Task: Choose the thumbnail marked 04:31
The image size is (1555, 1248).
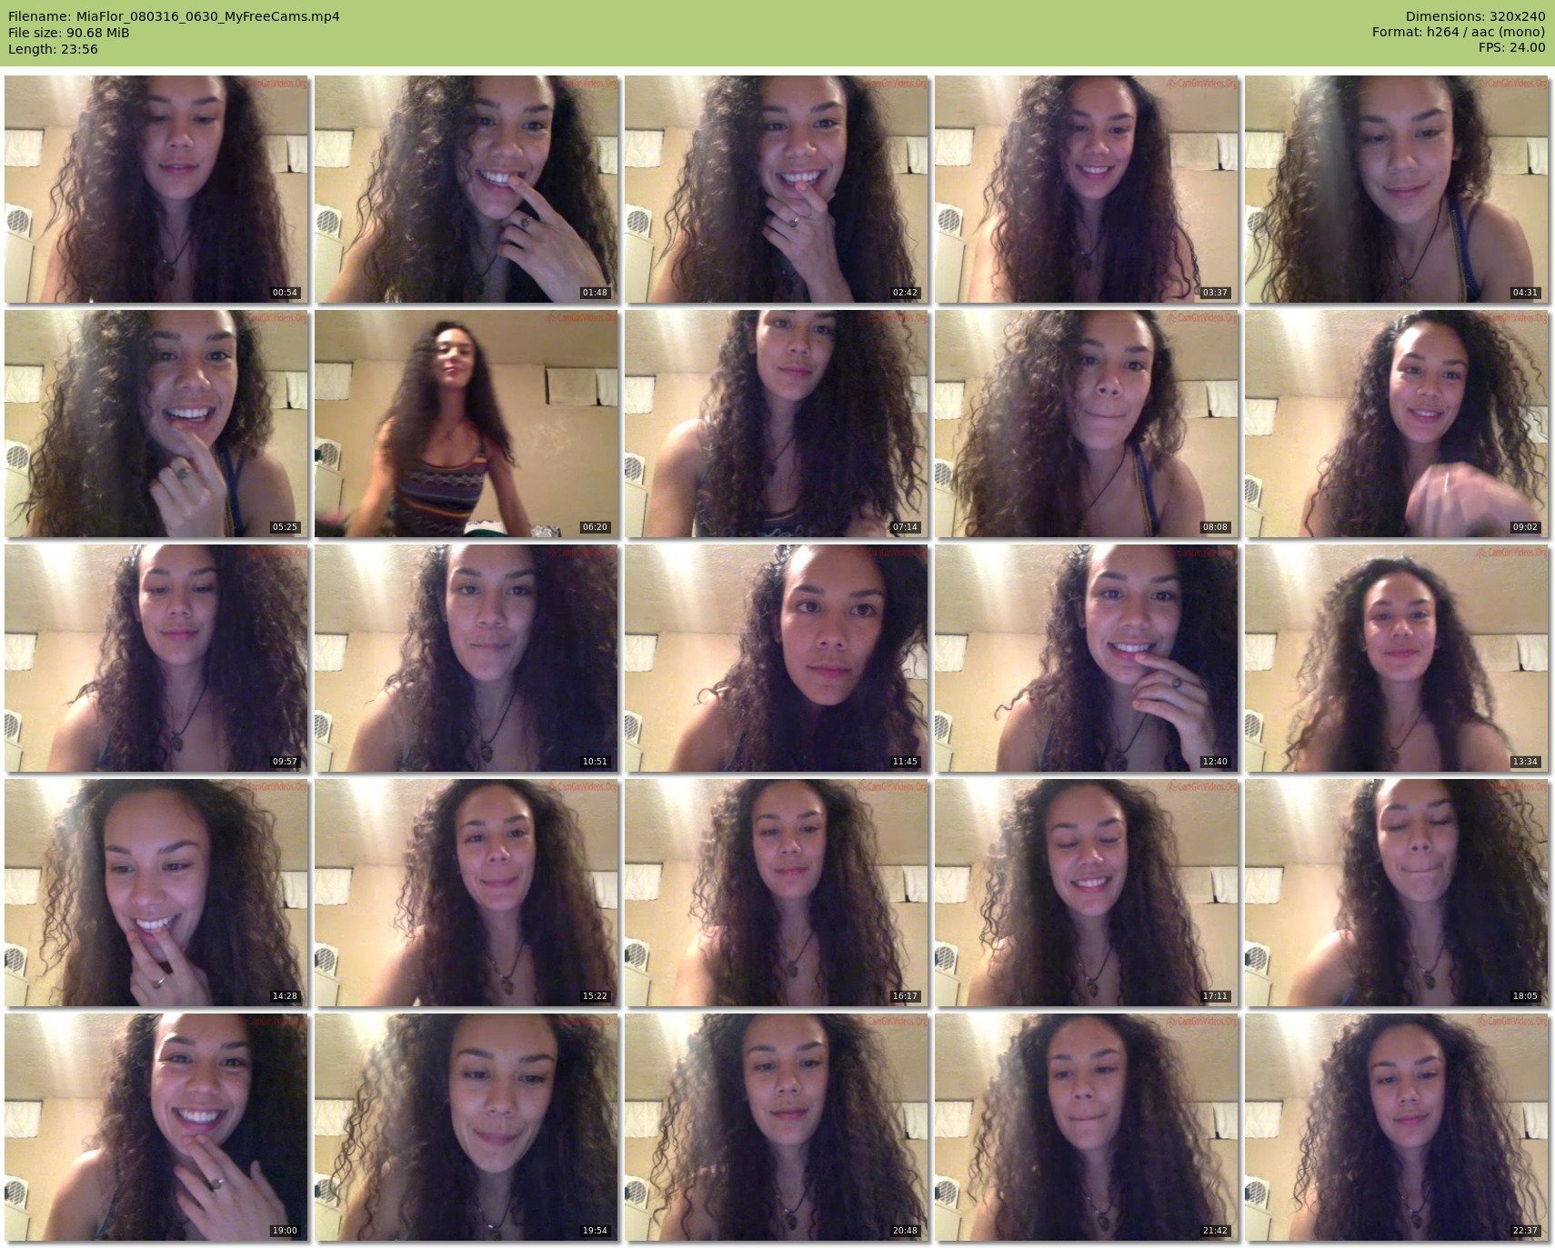Action: pyautogui.click(x=1397, y=189)
